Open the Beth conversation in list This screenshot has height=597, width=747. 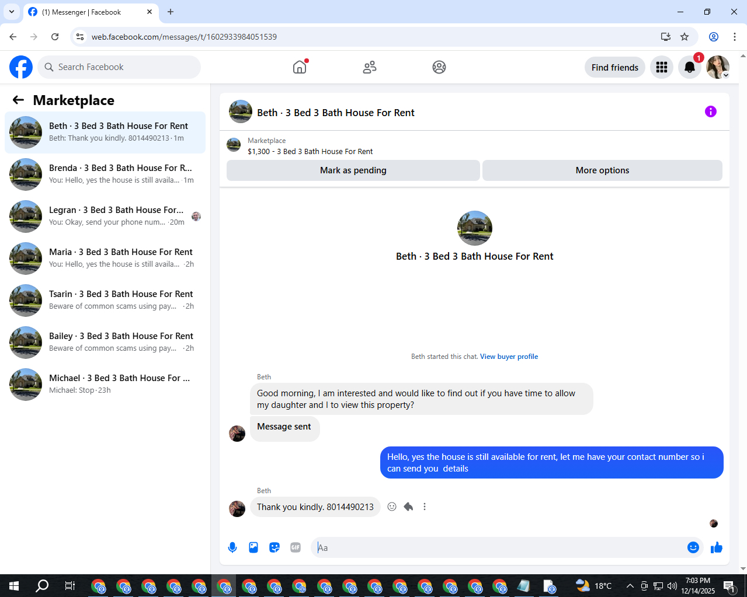pos(105,132)
